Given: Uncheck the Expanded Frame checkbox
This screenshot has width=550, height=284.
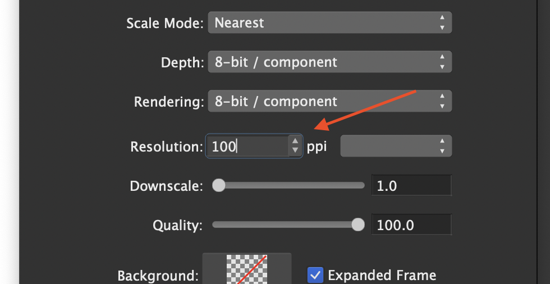Looking at the screenshot, I should coord(315,275).
